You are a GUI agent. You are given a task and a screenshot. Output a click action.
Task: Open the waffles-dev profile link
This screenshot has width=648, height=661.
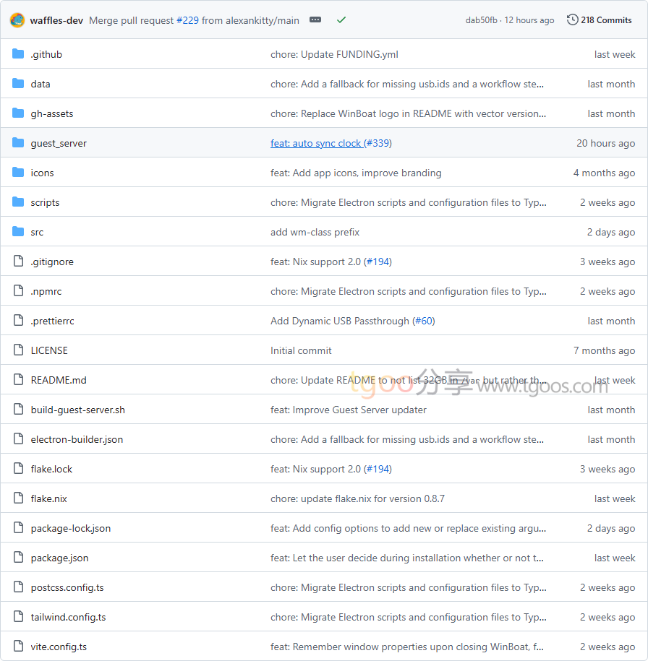pos(56,20)
